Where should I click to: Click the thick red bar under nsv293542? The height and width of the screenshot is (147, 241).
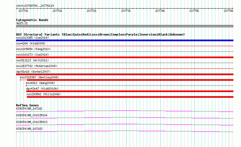tap(130, 97)
